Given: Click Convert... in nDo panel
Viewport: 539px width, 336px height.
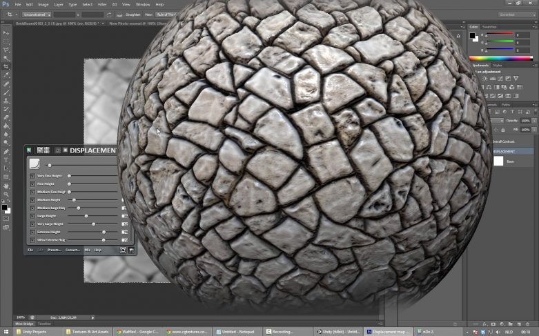Looking at the screenshot, I should 72,250.
